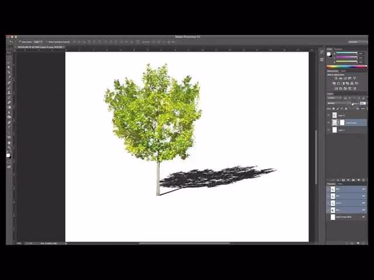This screenshot has width=374, height=280.
Task: Add a Hue/Saturation adjustment
Action: pyautogui.click(x=334, y=83)
